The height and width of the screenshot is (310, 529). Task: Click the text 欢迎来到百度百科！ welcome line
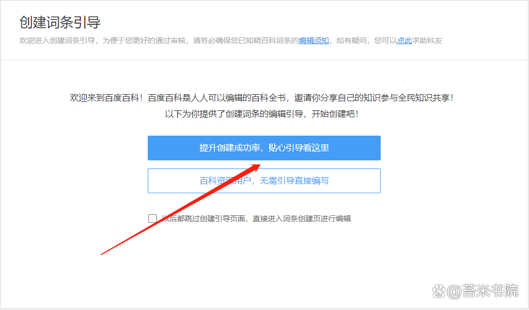[262, 98]
